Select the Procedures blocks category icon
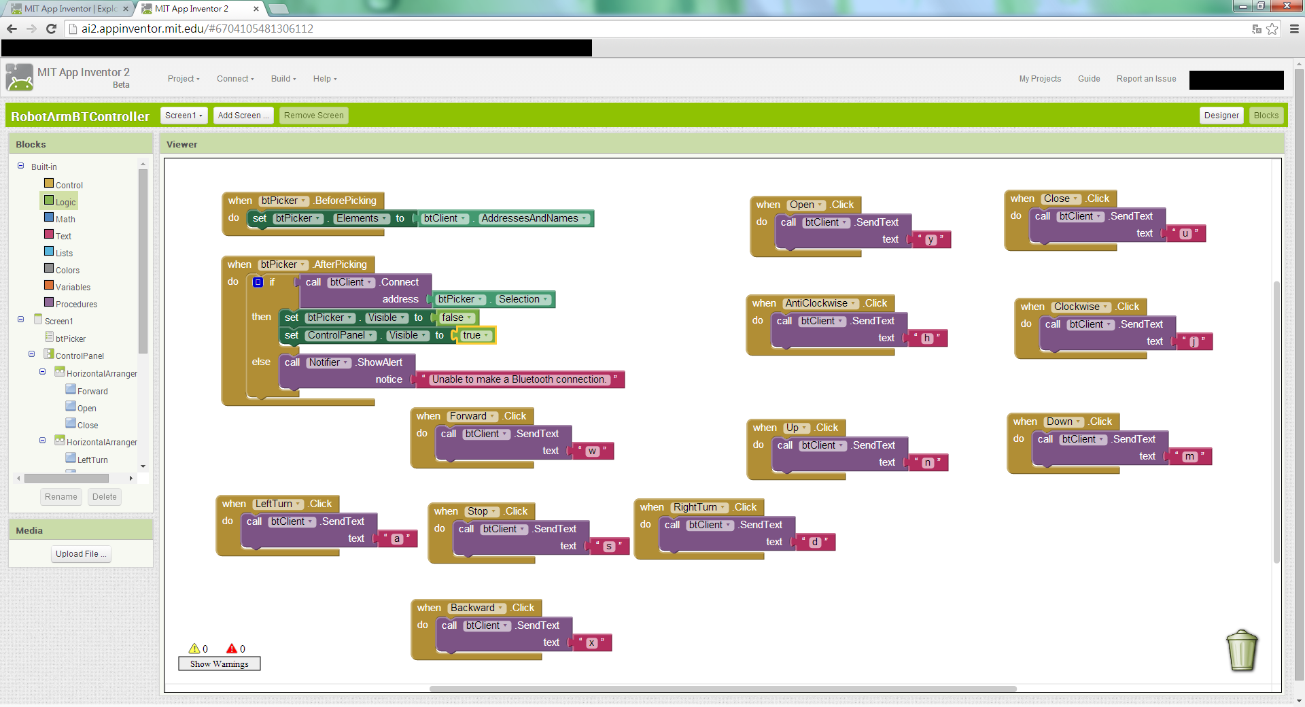 [49, 303]
